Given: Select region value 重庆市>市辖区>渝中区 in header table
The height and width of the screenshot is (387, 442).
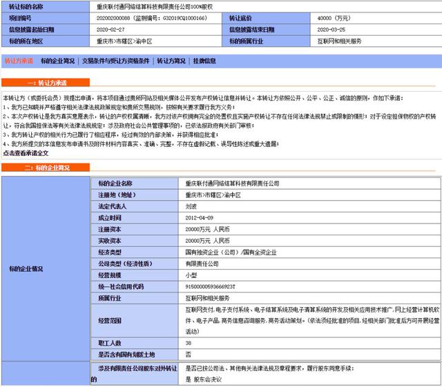Looking at the screenshot, I should tap(124, 41).
